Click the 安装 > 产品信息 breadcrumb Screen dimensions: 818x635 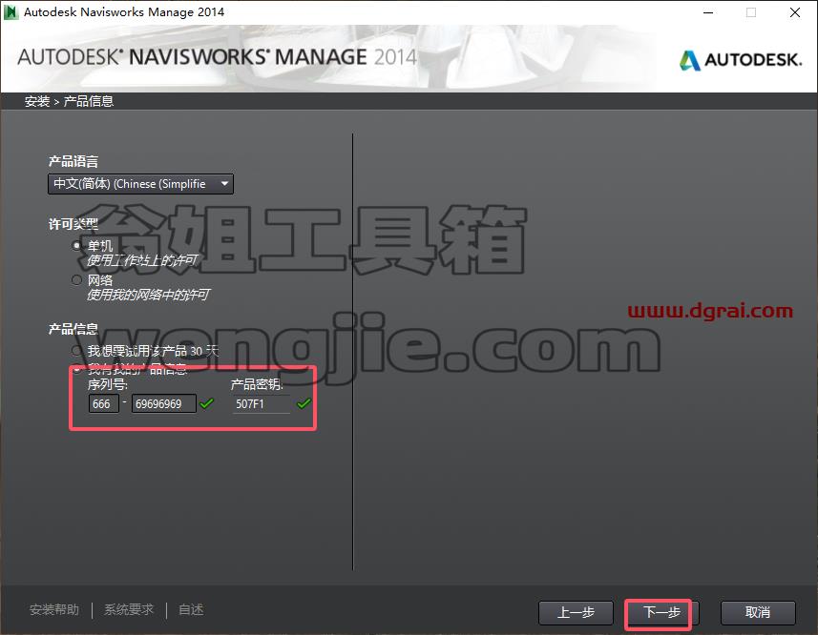(x=69, y=101)
